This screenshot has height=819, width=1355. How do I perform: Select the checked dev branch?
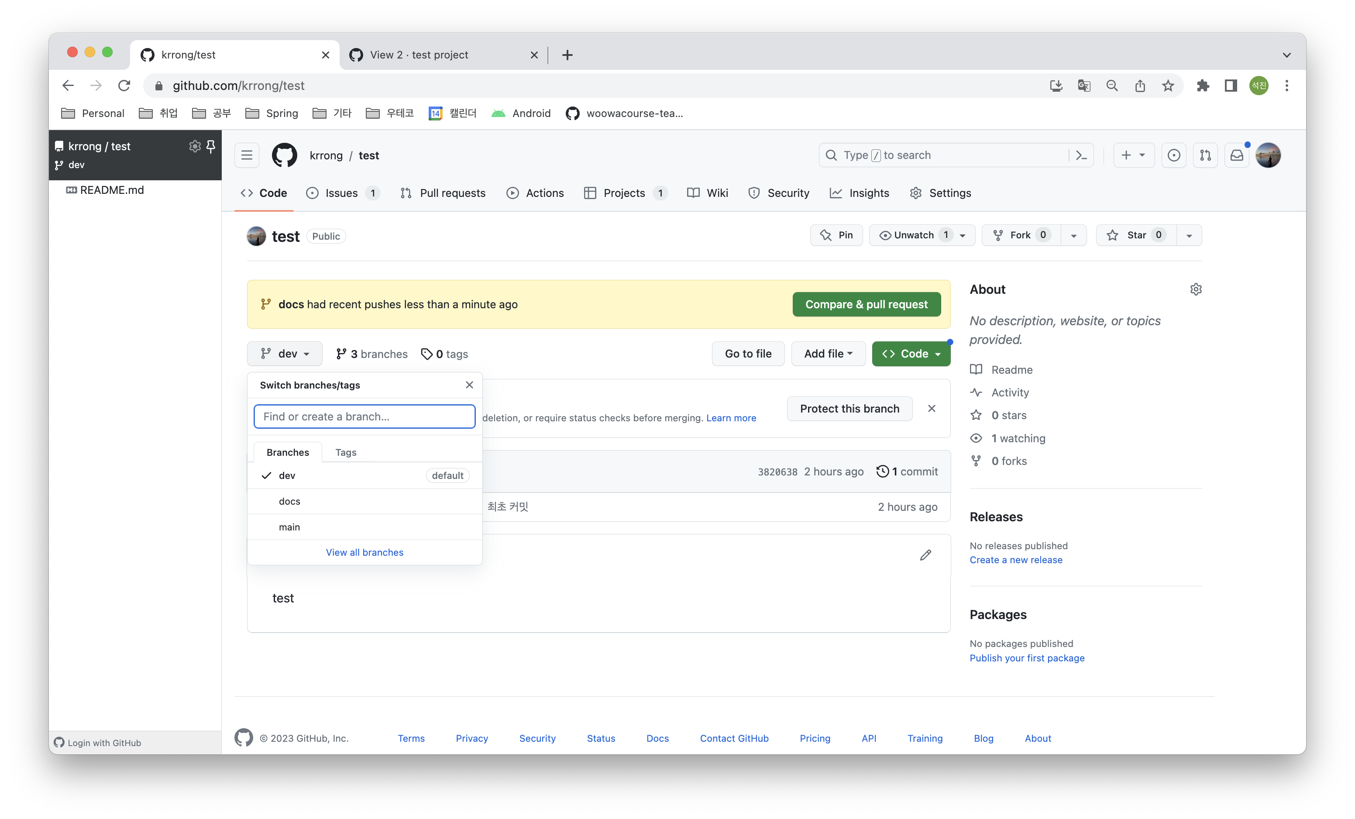365,475
